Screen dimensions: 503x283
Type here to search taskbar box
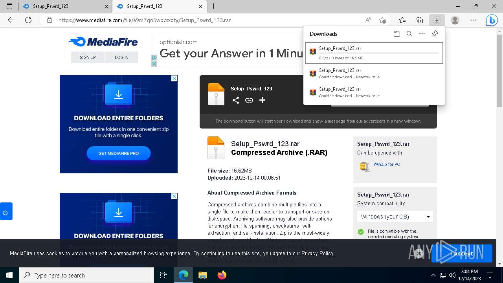coord(86,275)
